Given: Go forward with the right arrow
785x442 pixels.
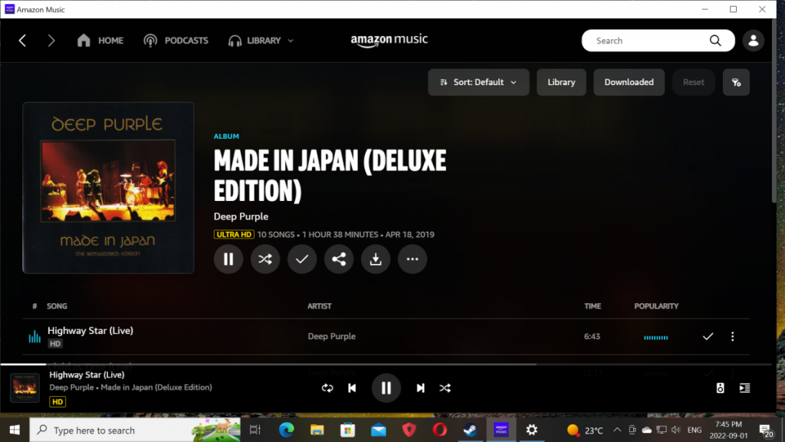Looking at the screenshot, I should point(51,41).
